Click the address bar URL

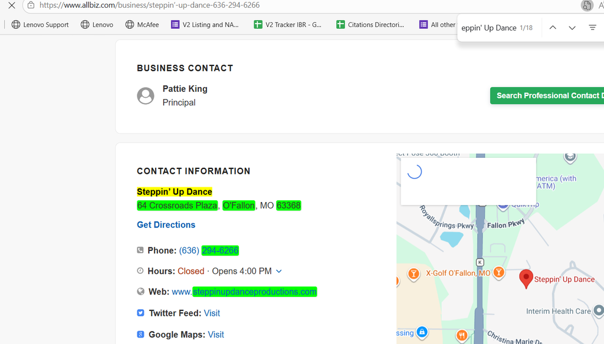click(x=149, y=5)
